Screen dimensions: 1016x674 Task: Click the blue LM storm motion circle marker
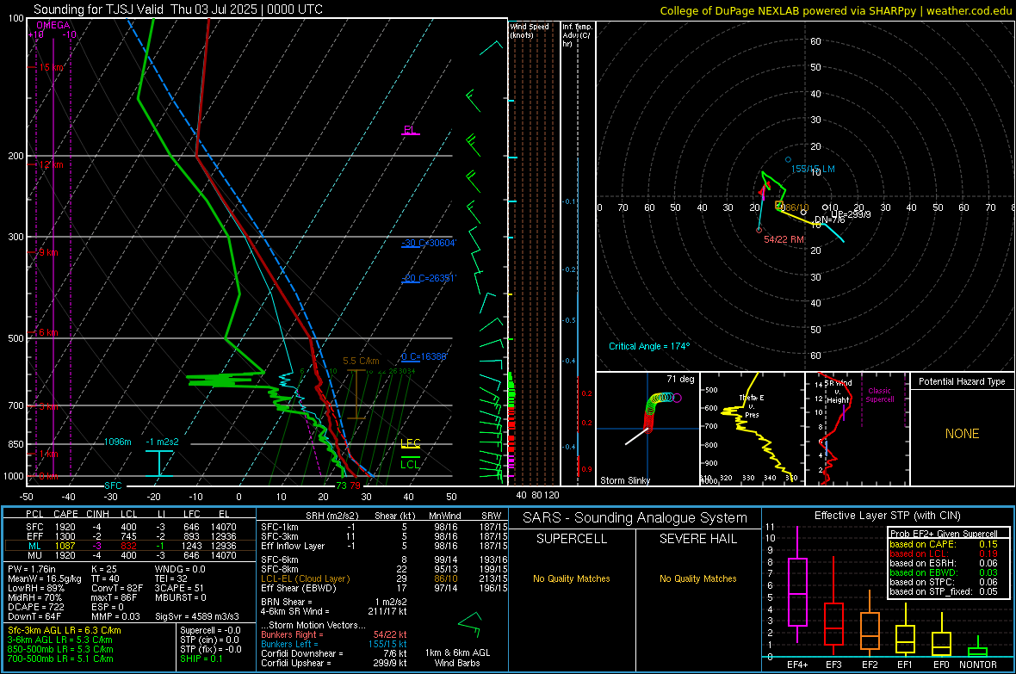click(788, 159)
